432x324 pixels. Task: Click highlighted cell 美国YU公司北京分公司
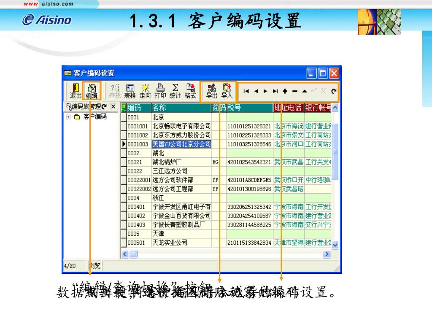[x=181, y=144]
